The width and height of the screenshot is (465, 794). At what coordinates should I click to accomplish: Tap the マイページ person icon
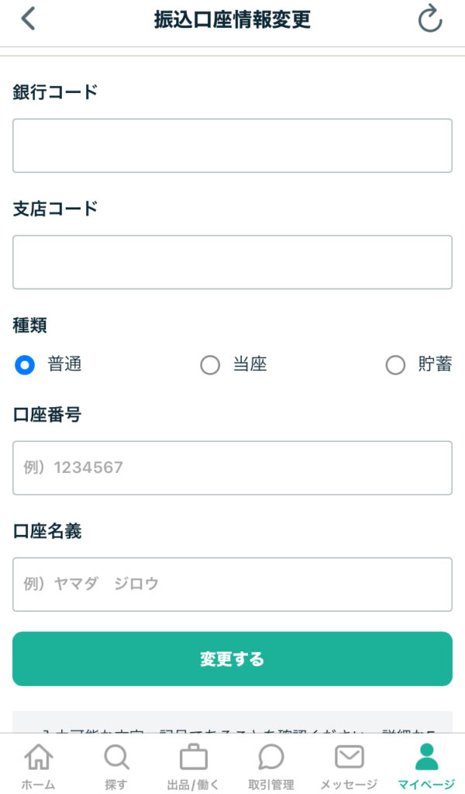point(426,757)
